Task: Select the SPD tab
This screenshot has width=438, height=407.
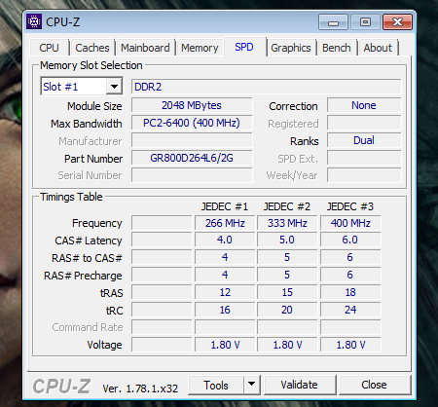Action: point(244,47)
